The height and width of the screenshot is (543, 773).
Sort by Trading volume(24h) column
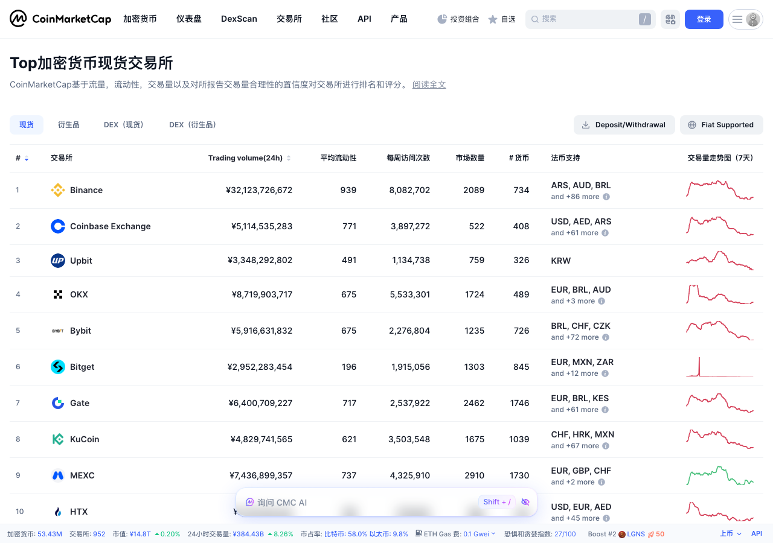coord(249,158)
